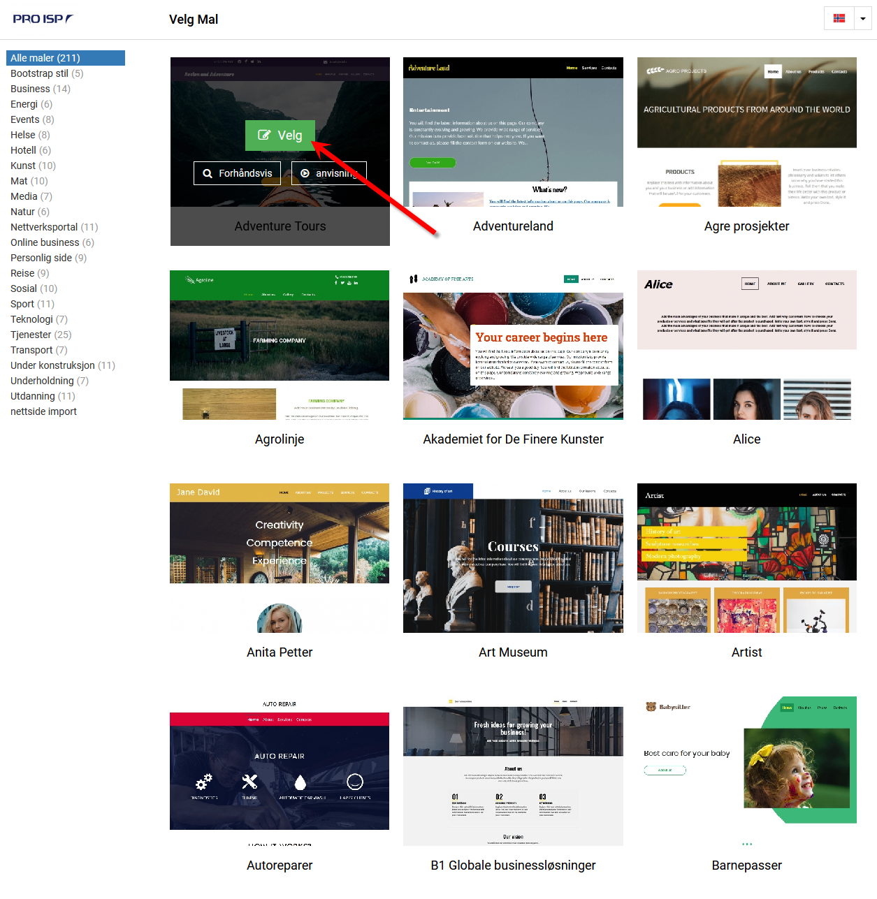Screen dimensions: 877x899
Task: Select the Agre prosjekter template thumbnail
Action: pos(746,132)
